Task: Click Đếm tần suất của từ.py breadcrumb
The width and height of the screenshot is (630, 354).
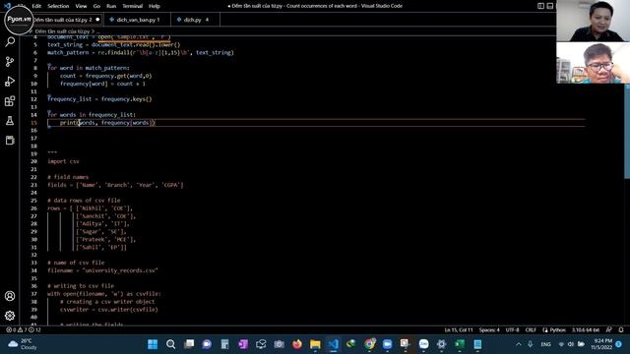Action: tap(62, 30)
